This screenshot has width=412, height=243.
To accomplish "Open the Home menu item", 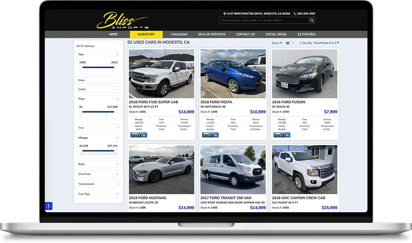I will 113,34.
